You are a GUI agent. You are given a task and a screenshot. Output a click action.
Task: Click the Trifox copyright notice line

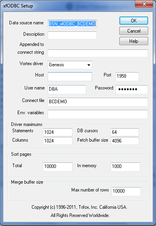[x=79, y=207]
